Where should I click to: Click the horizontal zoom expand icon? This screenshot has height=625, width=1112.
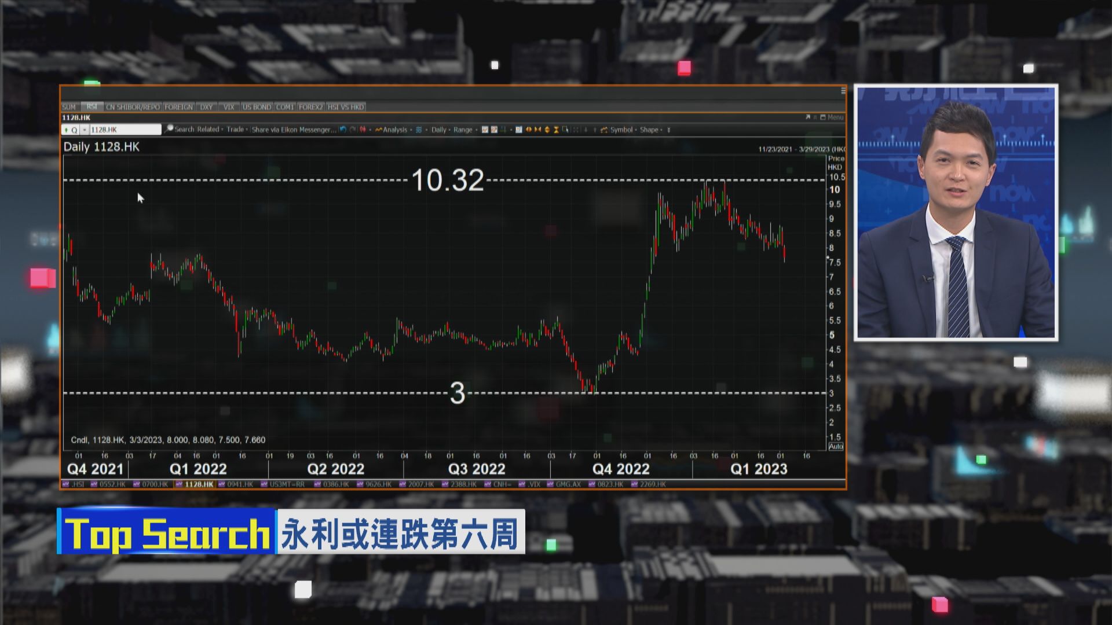529,130
